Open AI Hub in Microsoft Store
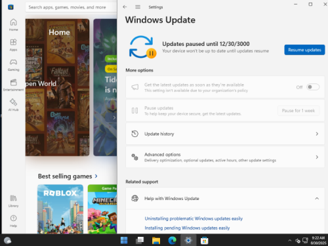The width and height of the screenshot is (328, 246). [x=13, y=105]
